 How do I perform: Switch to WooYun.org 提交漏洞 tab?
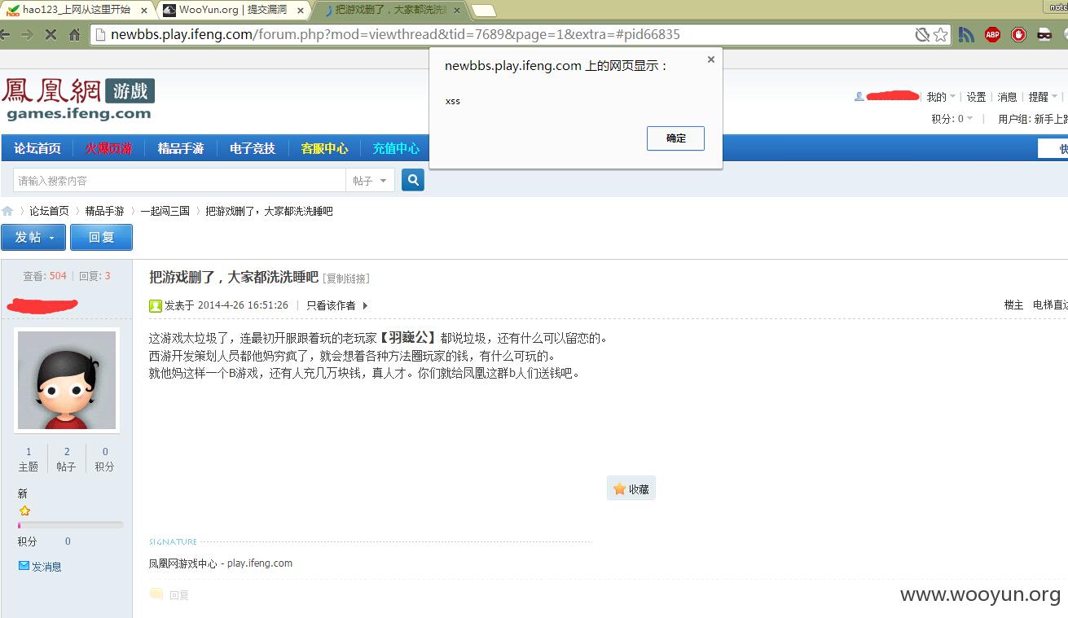(232, 10)
